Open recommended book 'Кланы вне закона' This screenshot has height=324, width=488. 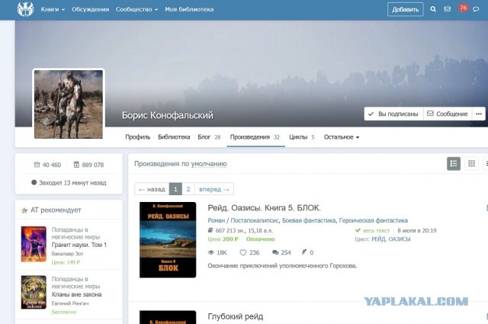(x=76, y=294)
